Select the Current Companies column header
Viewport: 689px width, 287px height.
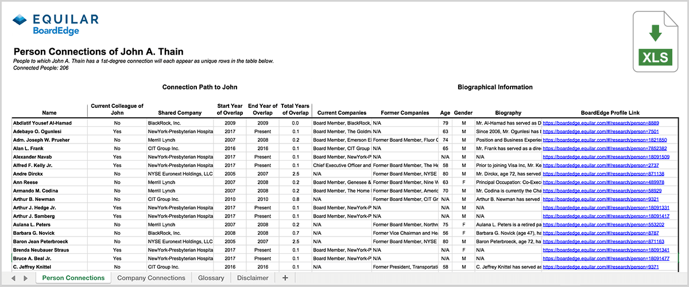coord(342,113)
